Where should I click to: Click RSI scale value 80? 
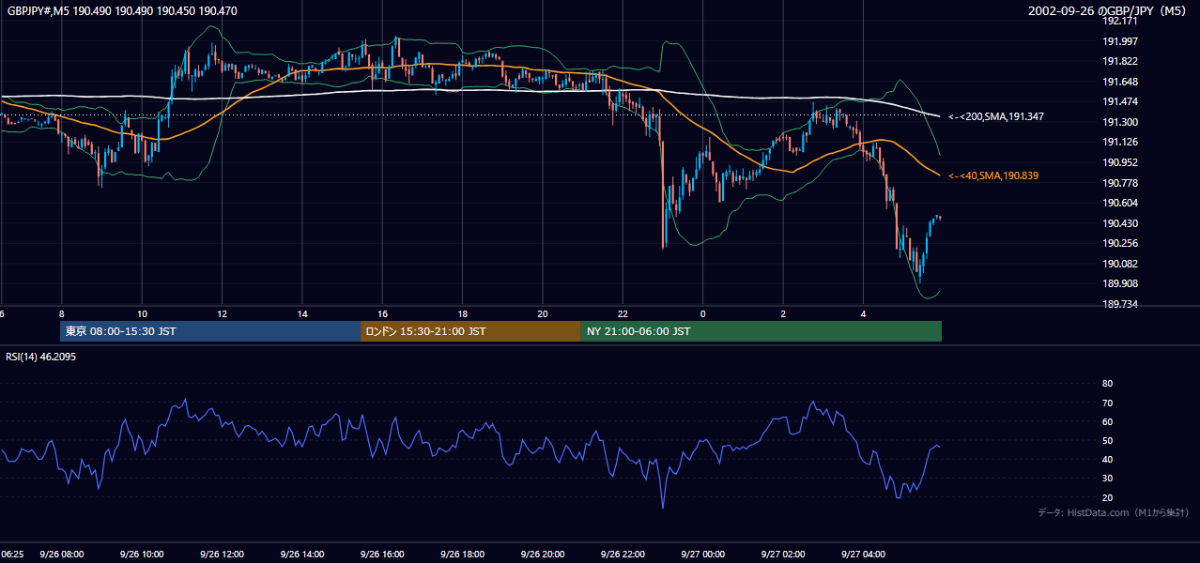(1107, 384)
